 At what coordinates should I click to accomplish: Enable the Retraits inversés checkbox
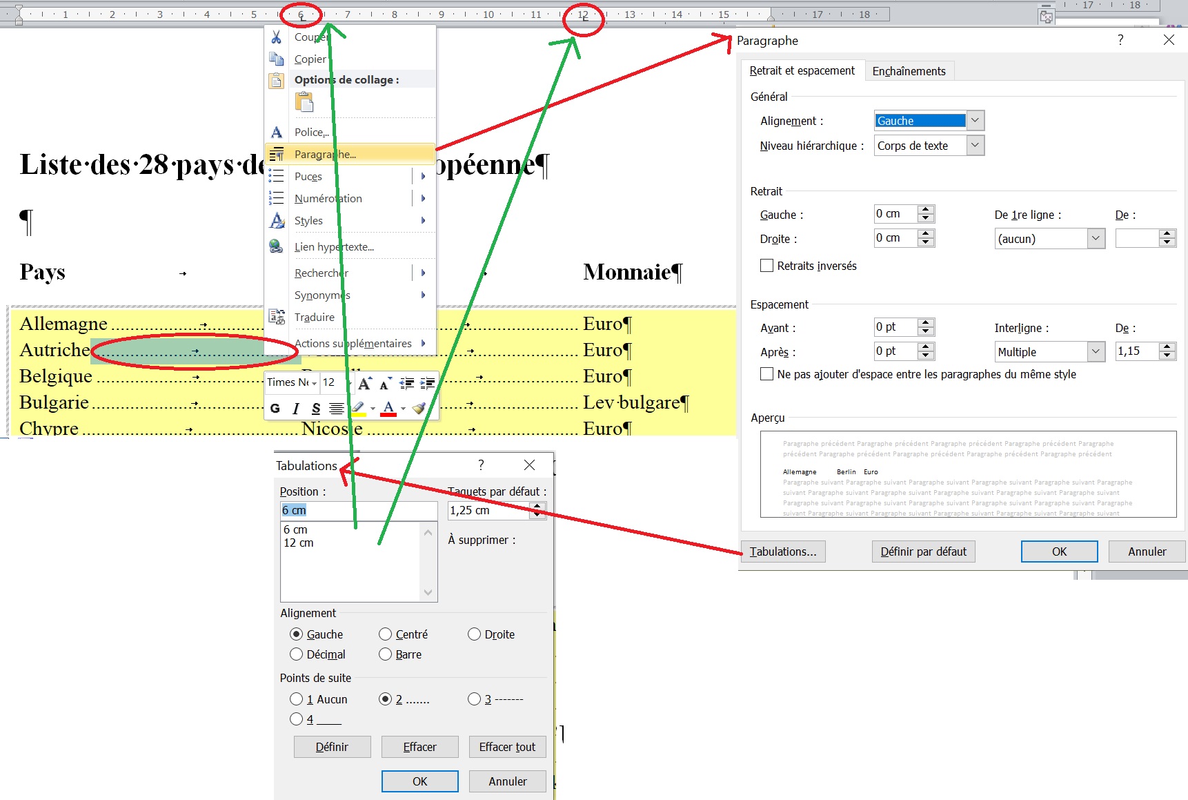766,266
